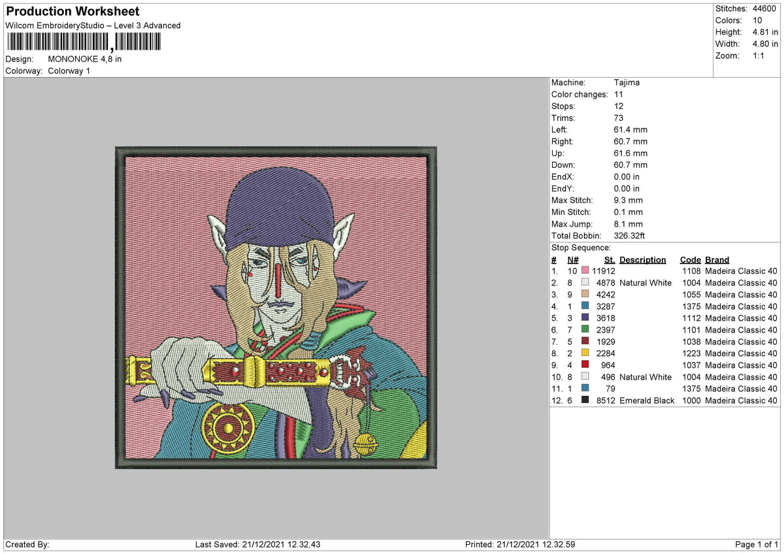
Task: Click Madeira Classic 40 in stop row 1
Action: point(742,271)
